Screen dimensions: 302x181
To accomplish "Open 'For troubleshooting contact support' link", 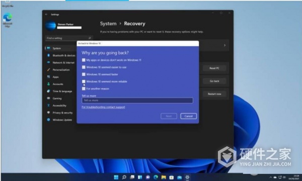I will point(103,107).
